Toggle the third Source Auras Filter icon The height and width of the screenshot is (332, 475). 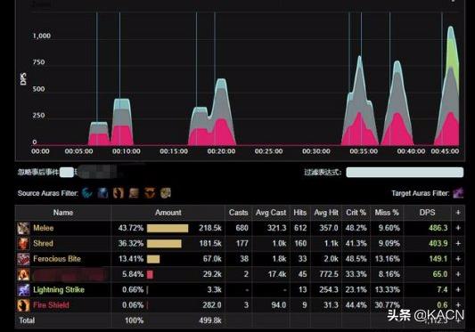click(119, 193)
